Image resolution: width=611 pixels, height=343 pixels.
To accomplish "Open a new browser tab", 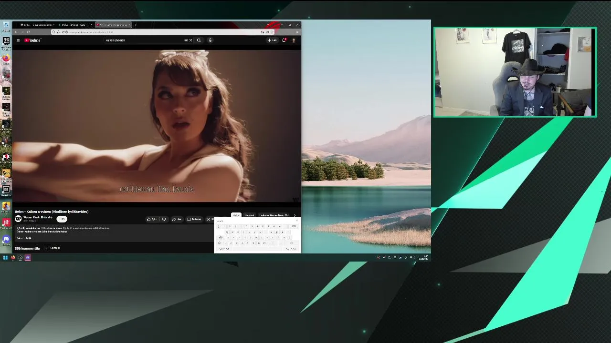I will coord(136,25).
